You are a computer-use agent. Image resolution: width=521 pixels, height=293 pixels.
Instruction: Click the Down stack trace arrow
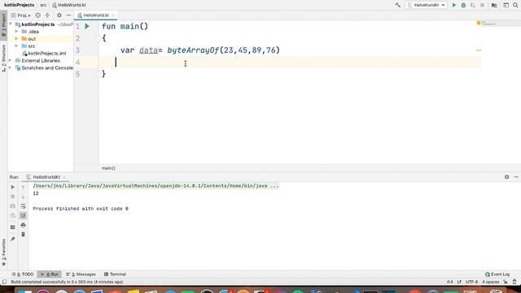coord(23,197)
